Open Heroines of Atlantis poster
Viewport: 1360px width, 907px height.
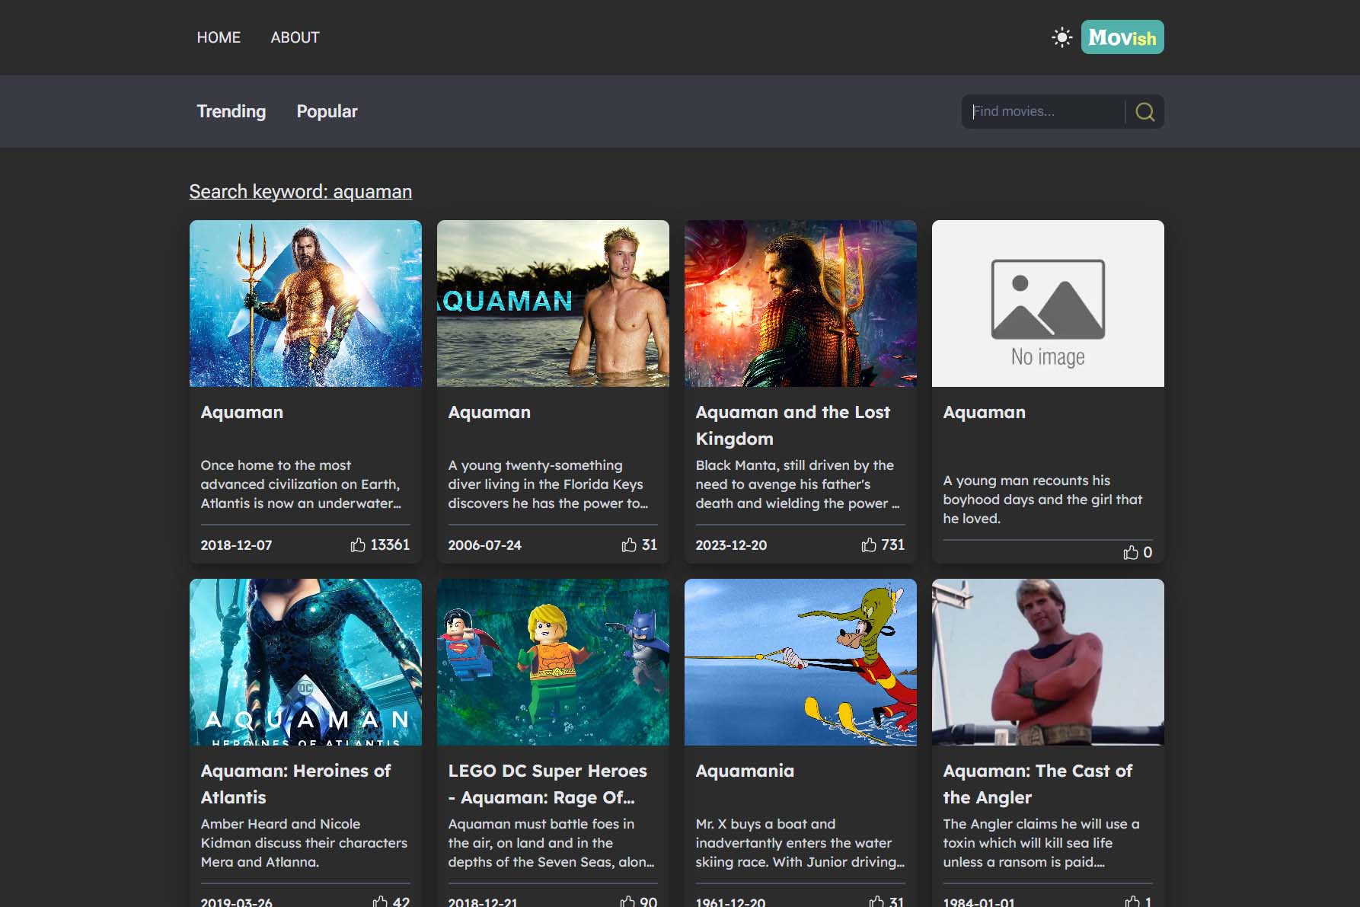[x=305, y=662]
